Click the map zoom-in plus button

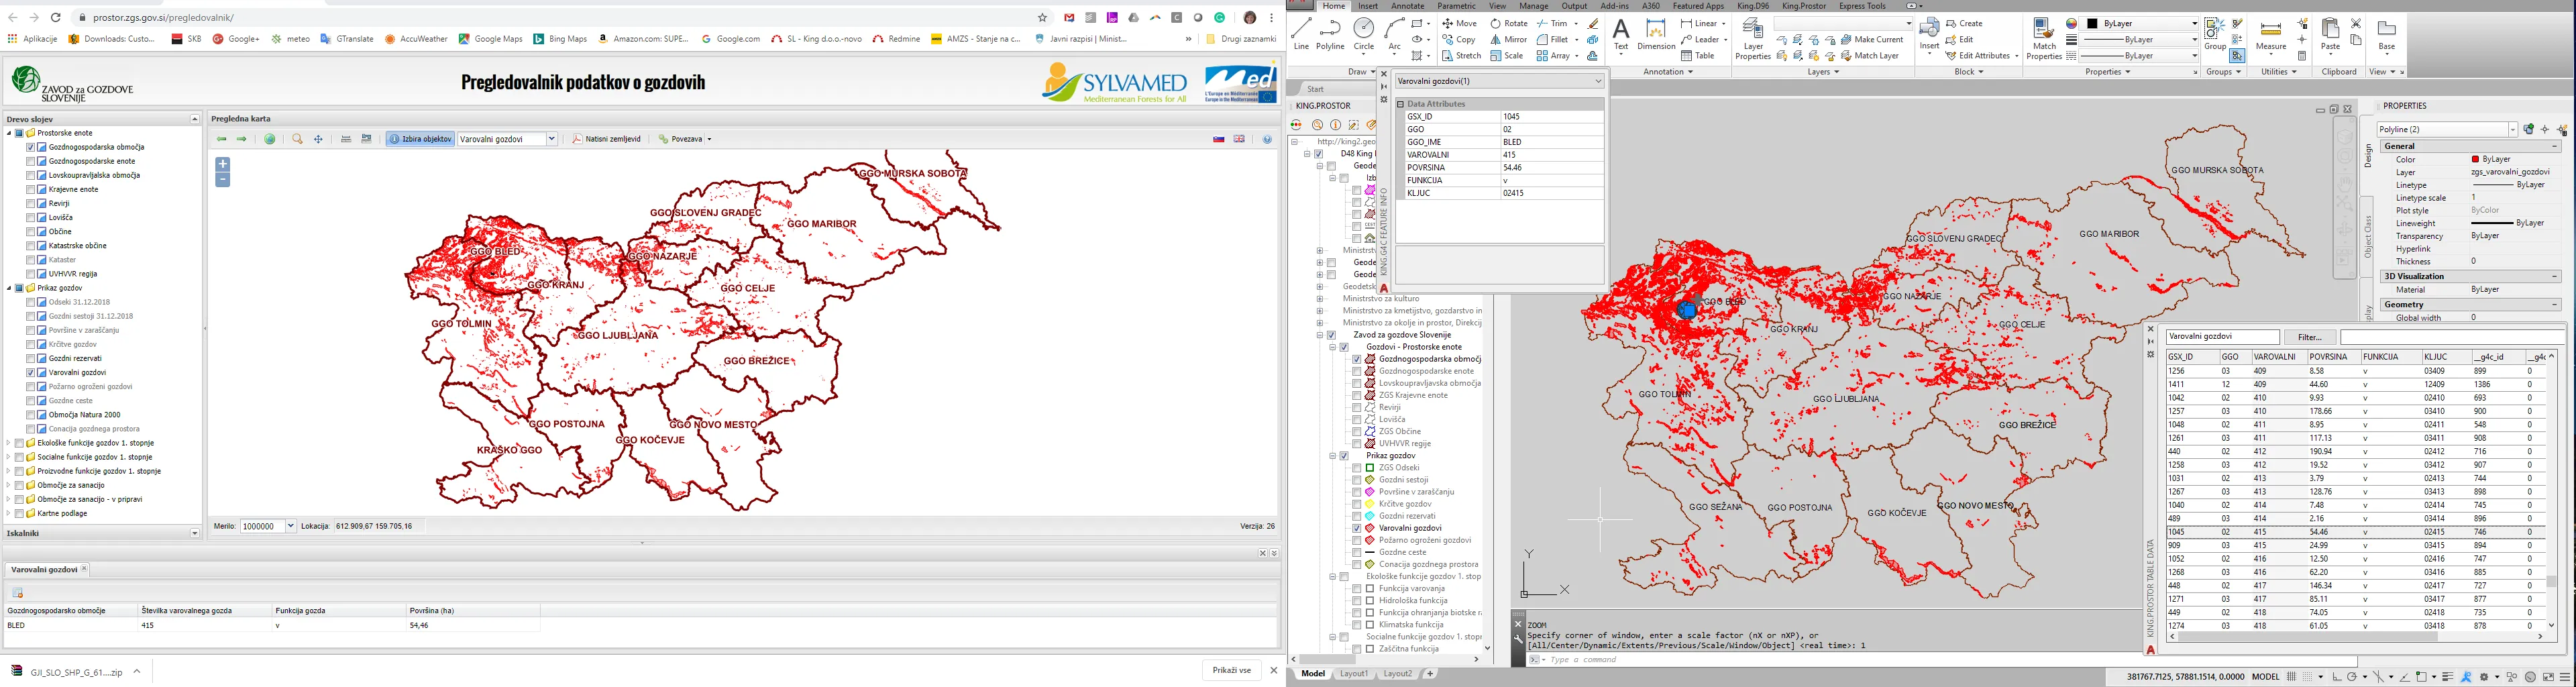222,164
